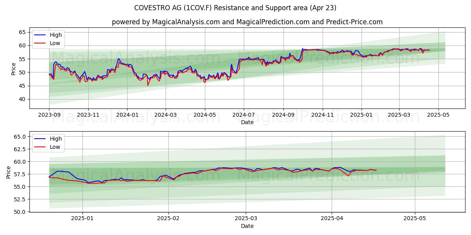Click the '2025-01' tick label in top chart
Image resolution: width=471 pixels, height=235 pixels.
[361, 115]
